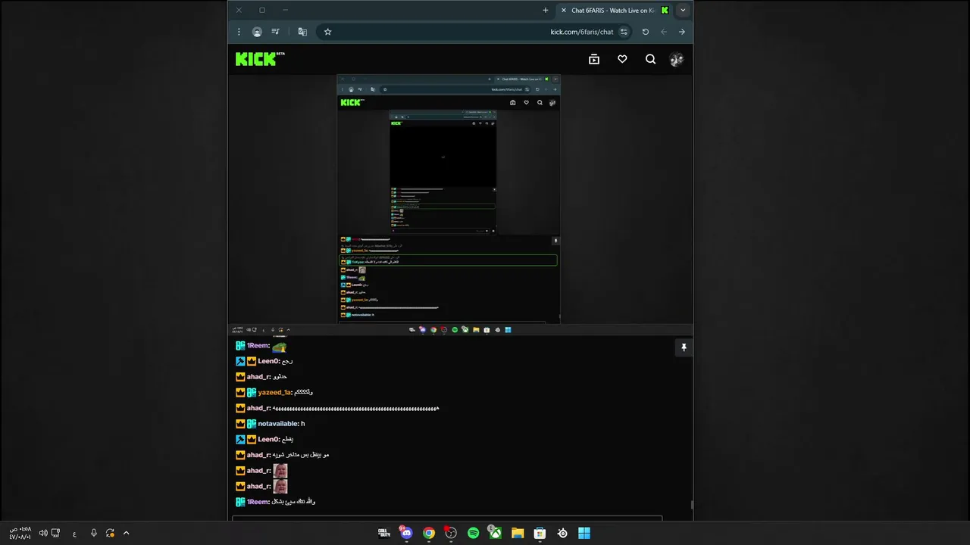Image resolution: width=970 pixels, height=545 pixels.
Task: Open the Chrome three-dot menu
Action: (x=239, y=32)
